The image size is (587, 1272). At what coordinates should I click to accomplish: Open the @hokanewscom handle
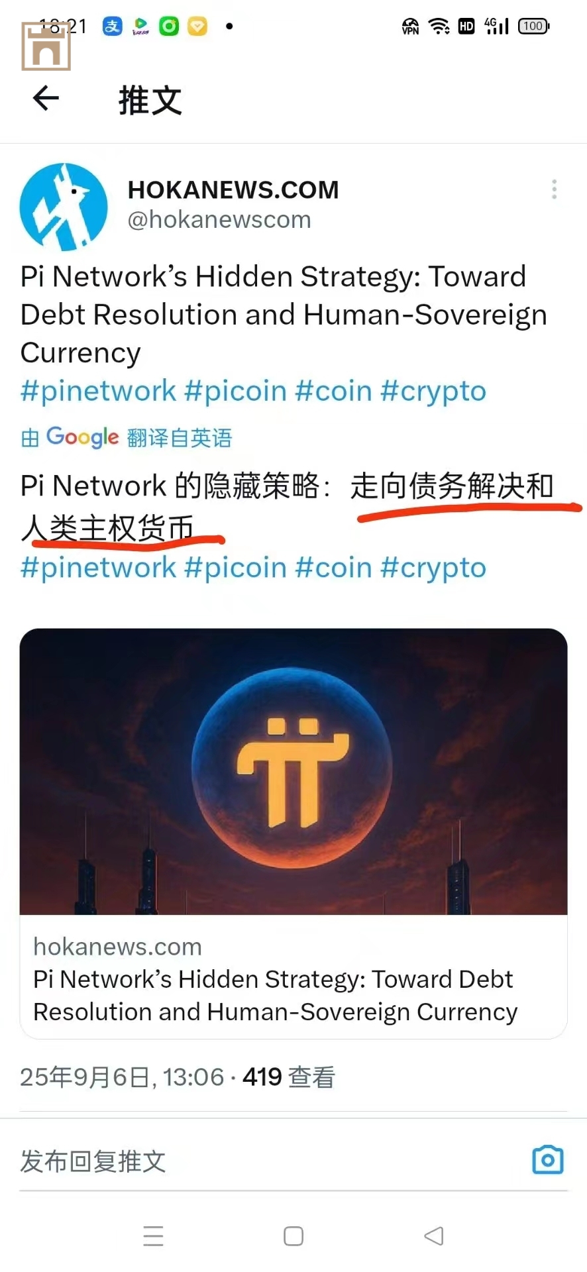click(x=219, y=219)
